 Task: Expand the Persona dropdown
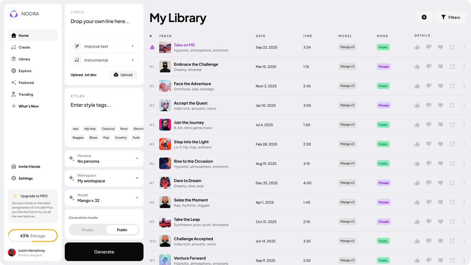click(x=137, y=158)
